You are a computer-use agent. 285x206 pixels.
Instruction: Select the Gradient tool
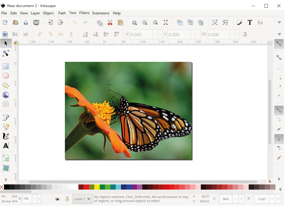point(6,158)
